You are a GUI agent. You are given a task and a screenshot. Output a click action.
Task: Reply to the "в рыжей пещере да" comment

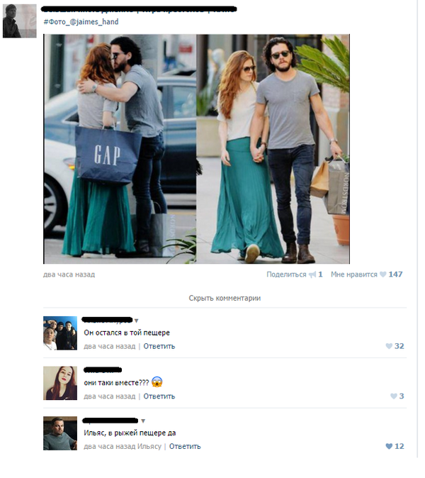[185, 446]
